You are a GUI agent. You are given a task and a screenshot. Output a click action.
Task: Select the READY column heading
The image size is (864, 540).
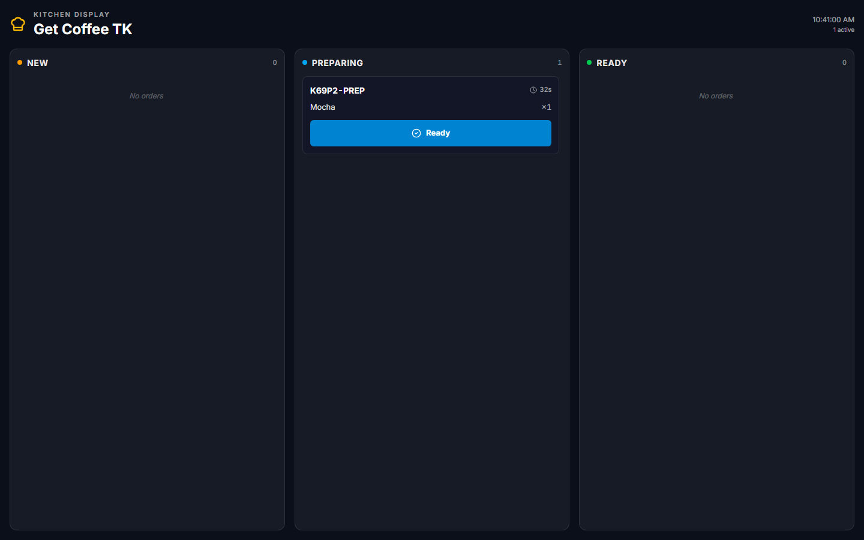(x=611, y=63)
